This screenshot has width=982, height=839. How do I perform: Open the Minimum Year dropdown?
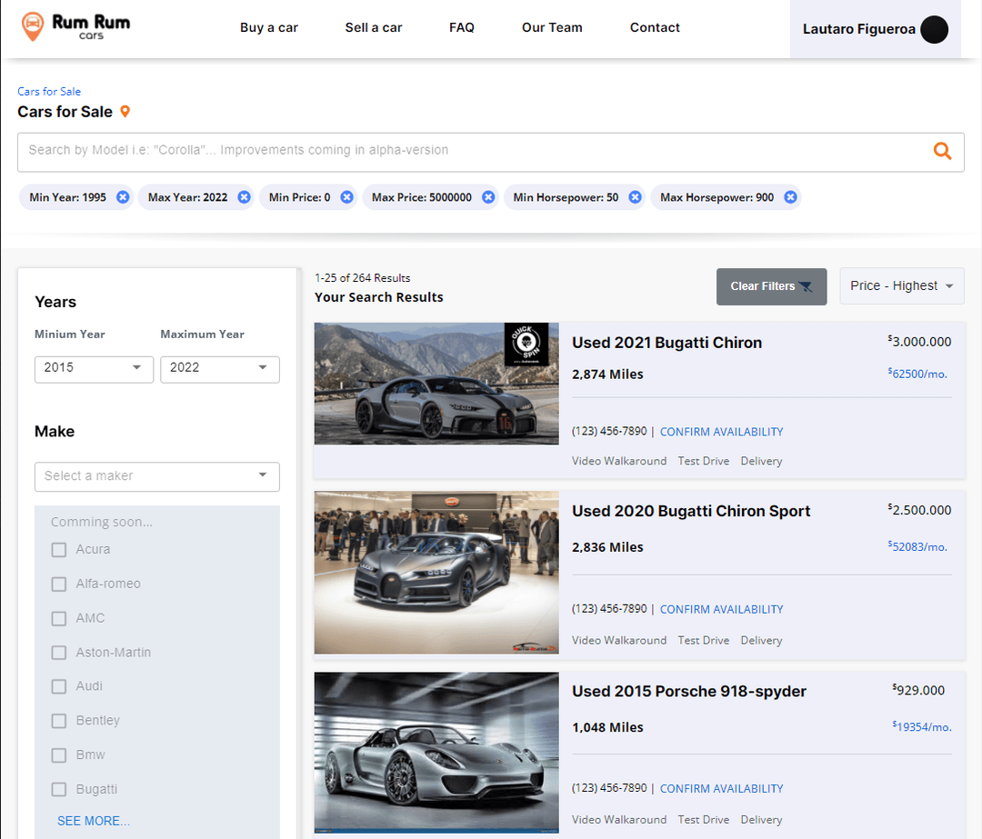coord(93,369)
